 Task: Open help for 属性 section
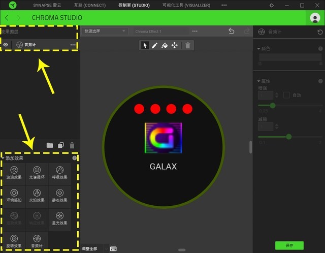[320, 81]
